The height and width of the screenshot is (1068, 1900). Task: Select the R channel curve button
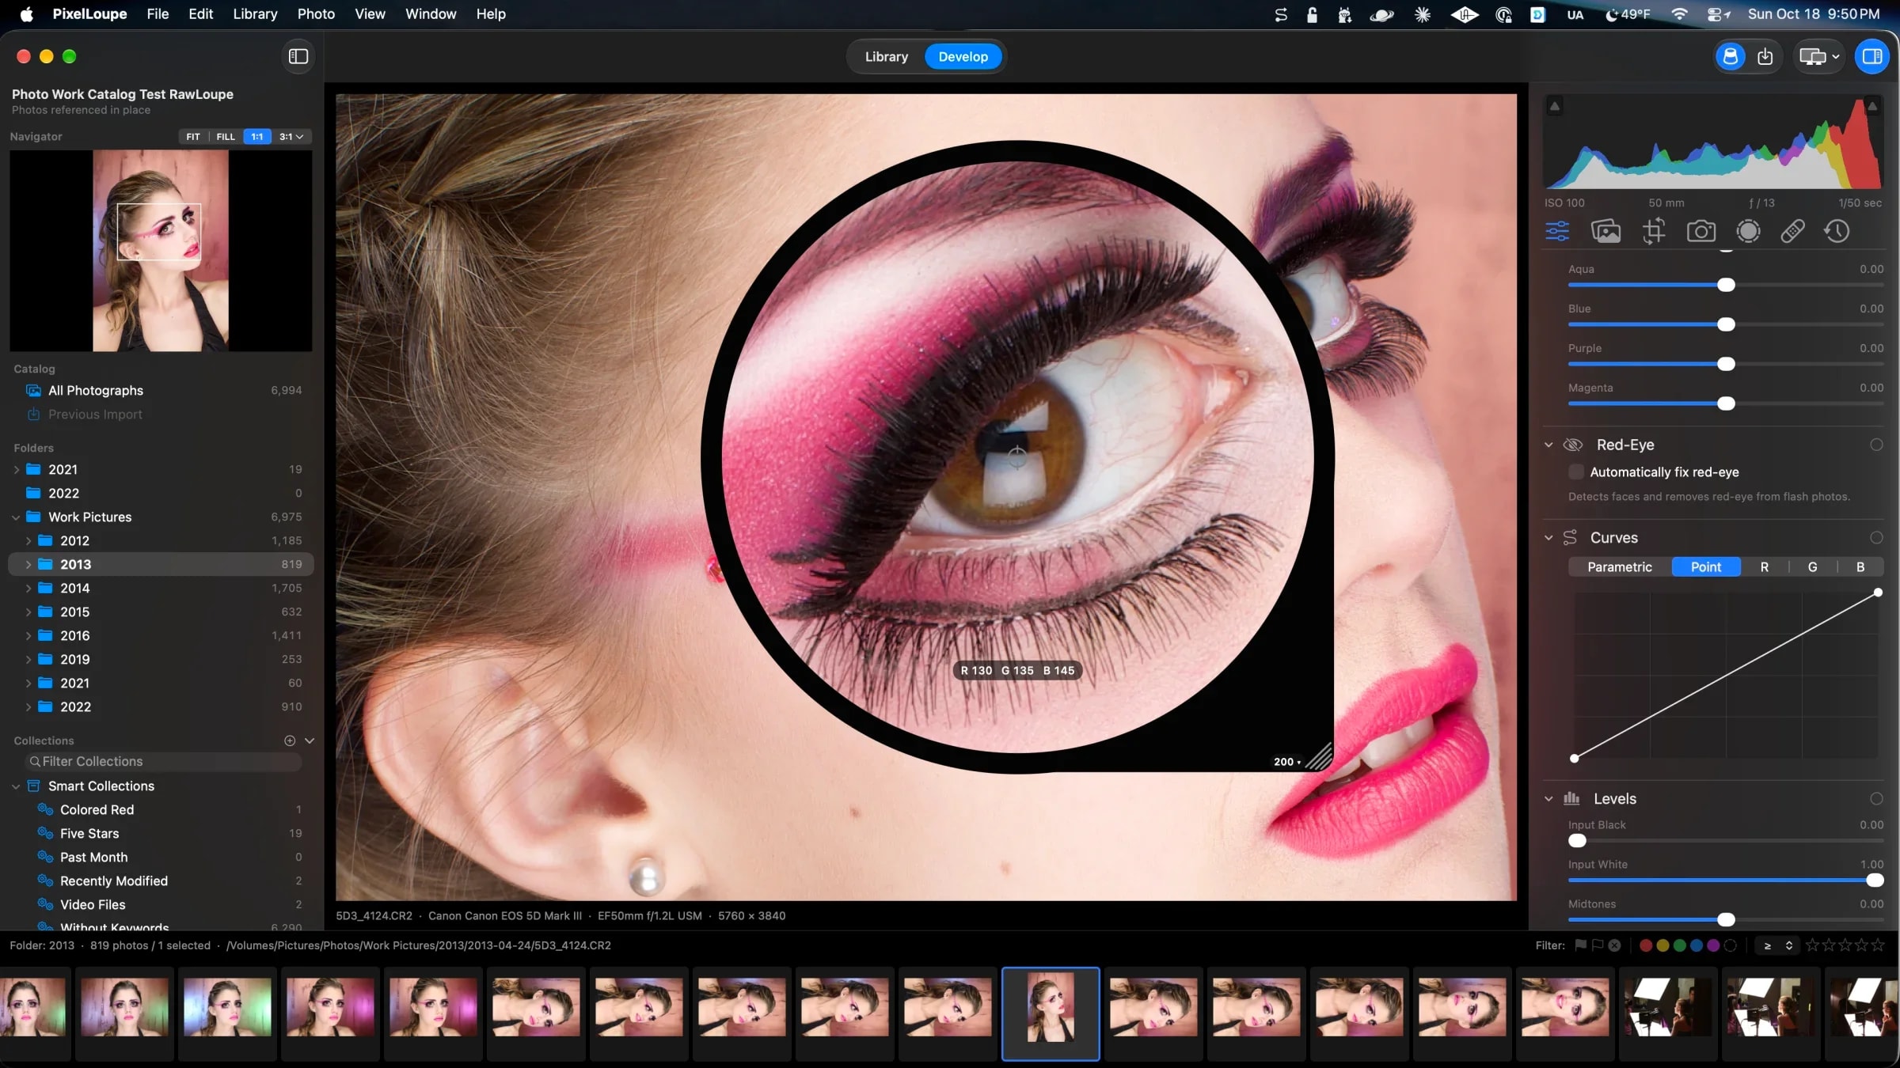click(x=1764, y=566)
